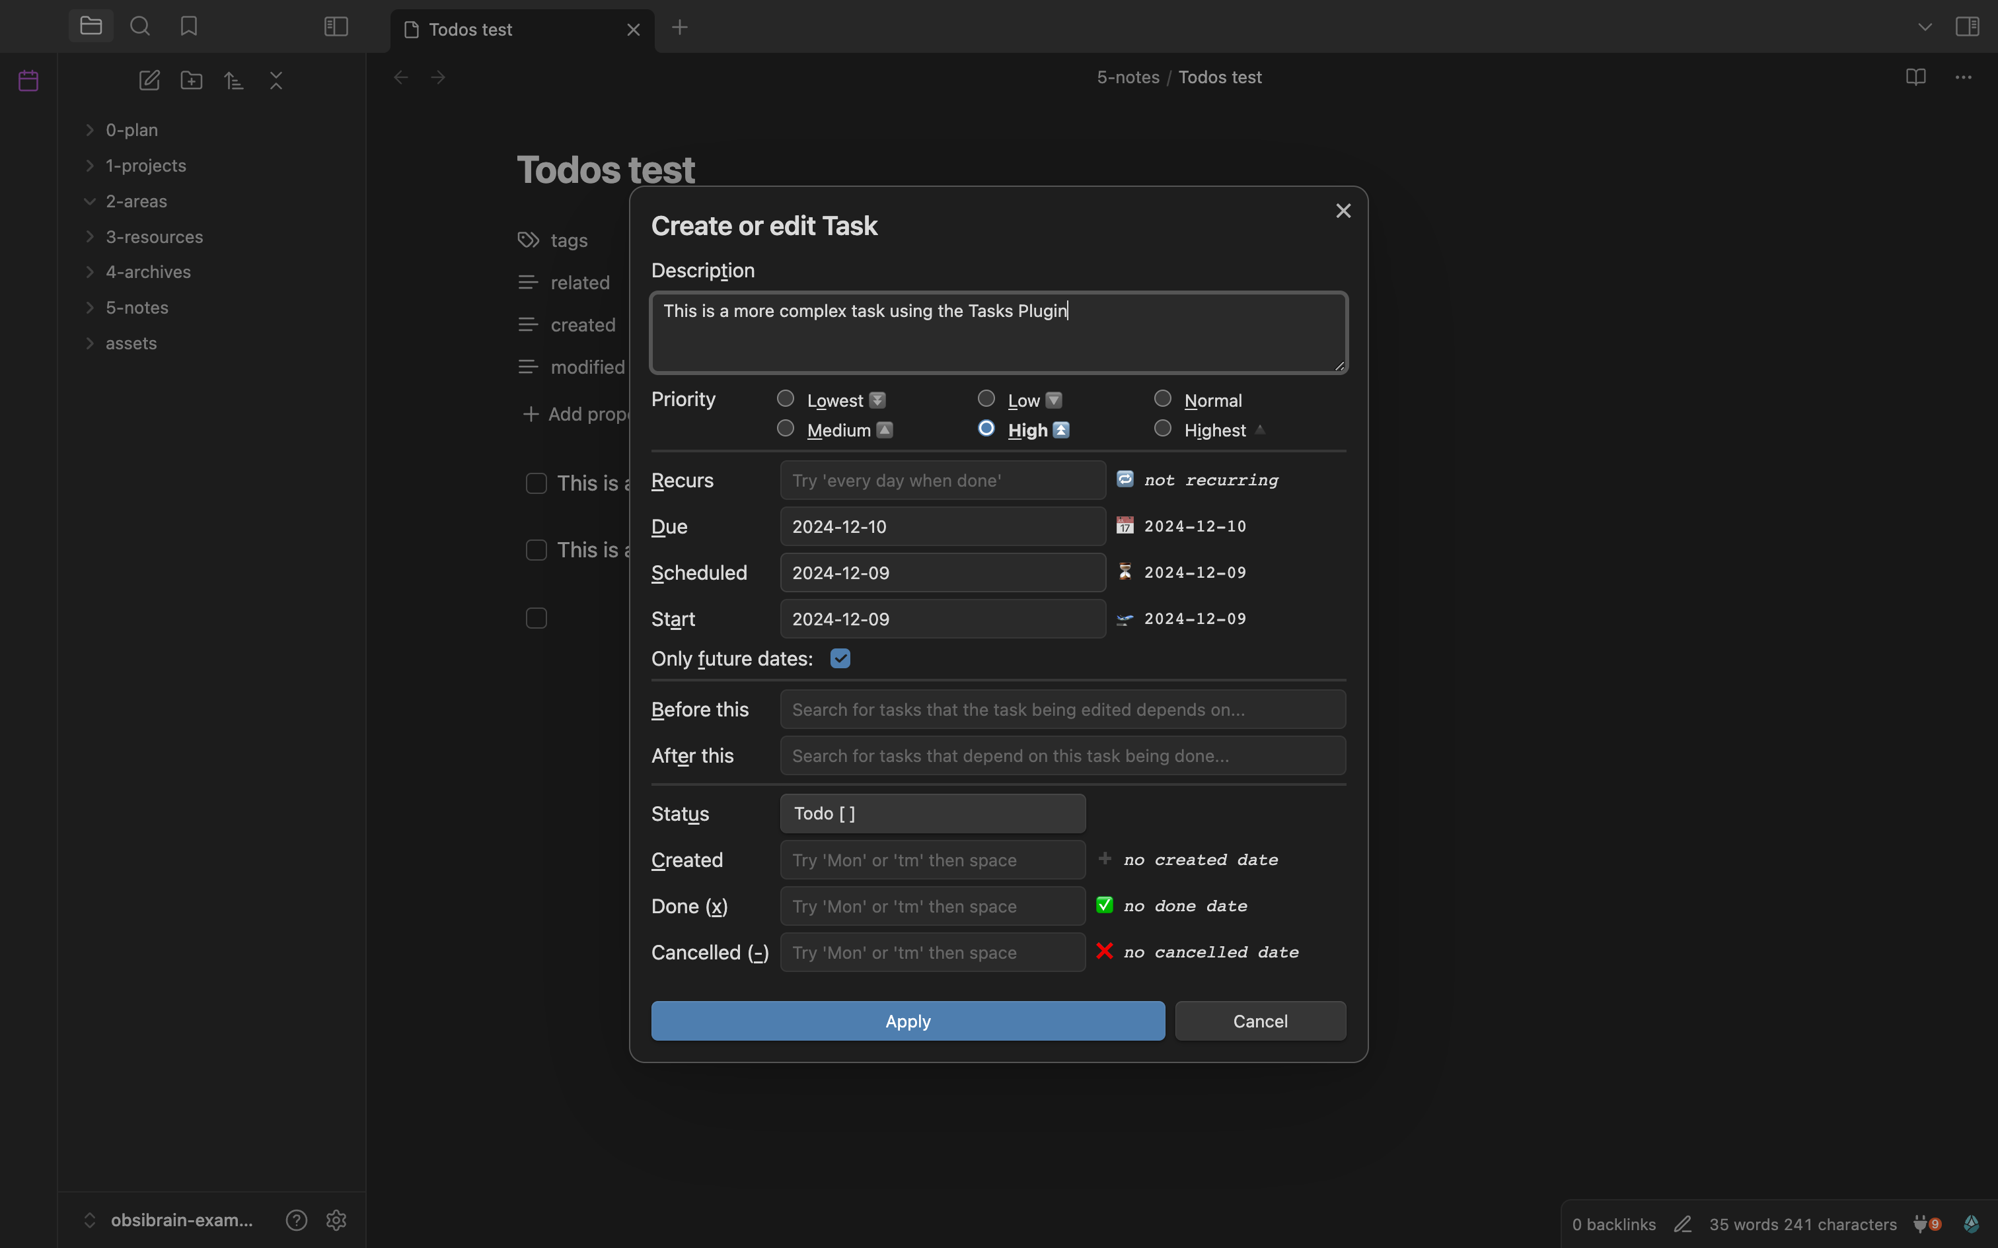Click the Cancel button

pos(1260,1021)
